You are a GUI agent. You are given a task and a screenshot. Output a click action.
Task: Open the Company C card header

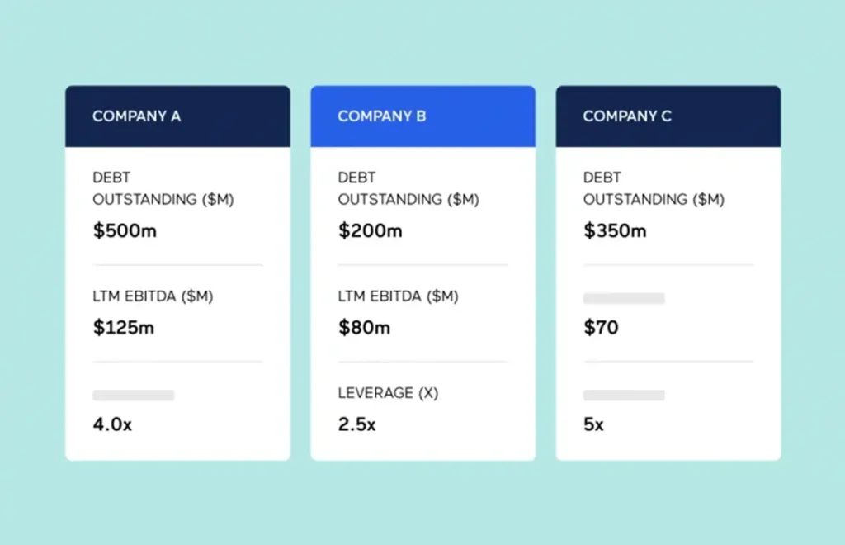tap(668, 116)
